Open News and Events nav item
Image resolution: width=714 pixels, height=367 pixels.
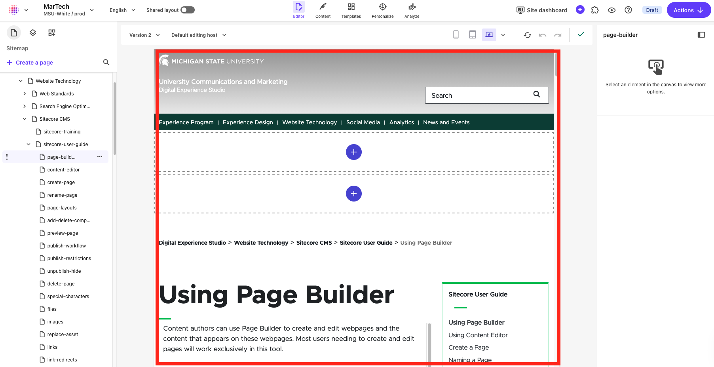446,122
